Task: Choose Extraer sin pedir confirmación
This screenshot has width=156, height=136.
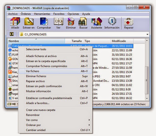Action: coord(55,86)
